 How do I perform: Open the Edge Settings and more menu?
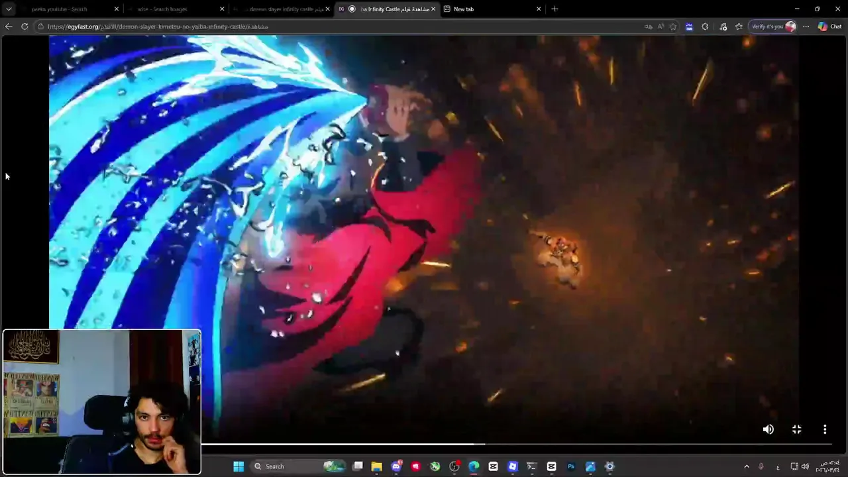tap(806, 26)
